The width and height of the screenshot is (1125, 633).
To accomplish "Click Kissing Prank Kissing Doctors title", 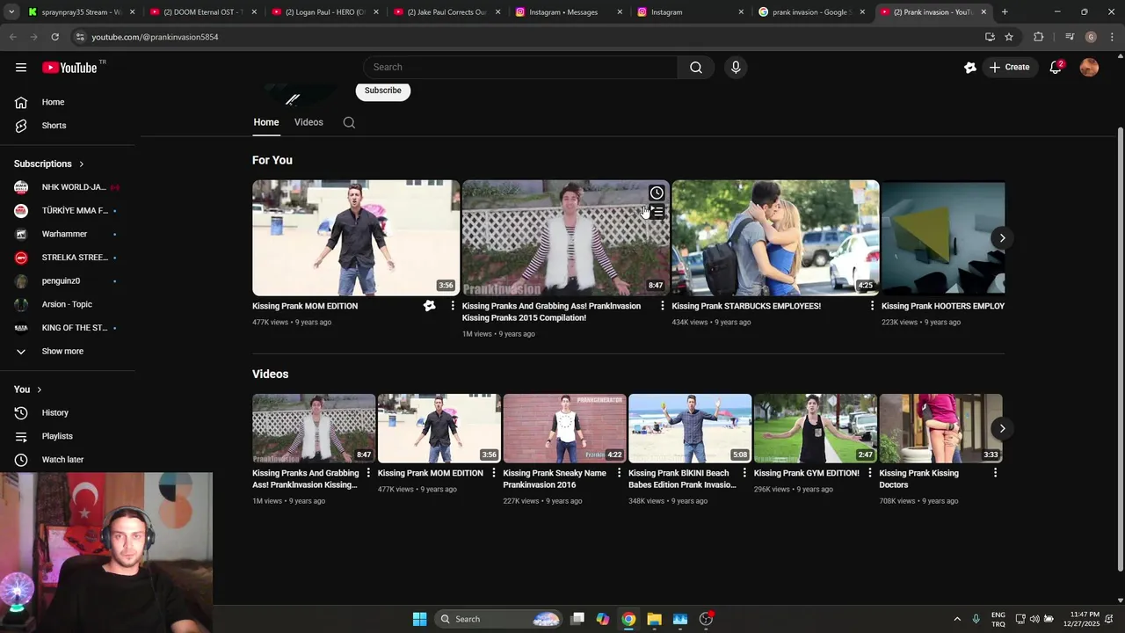I will click(918, 479).
